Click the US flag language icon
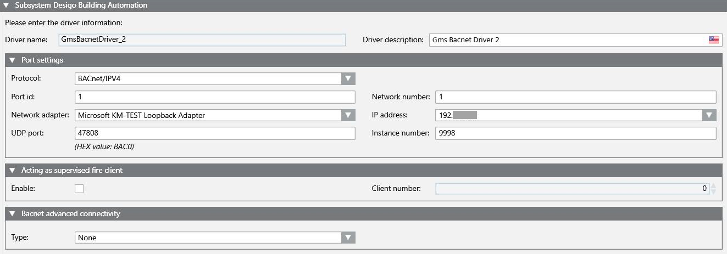727x254 pixels. pos(713,39)
